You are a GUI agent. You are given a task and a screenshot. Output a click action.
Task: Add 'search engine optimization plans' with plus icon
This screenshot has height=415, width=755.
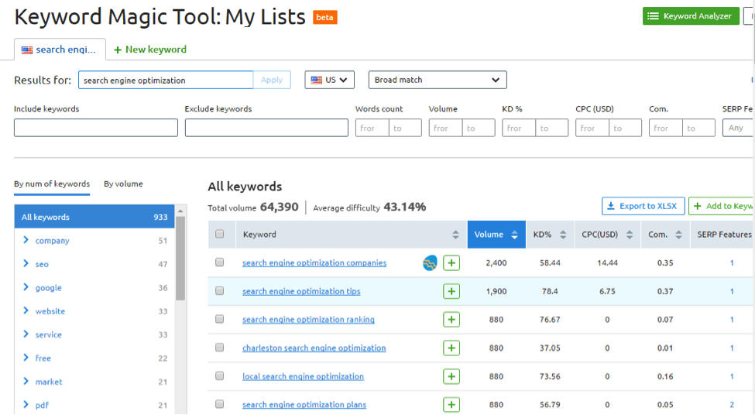click(x=451, y=405)
